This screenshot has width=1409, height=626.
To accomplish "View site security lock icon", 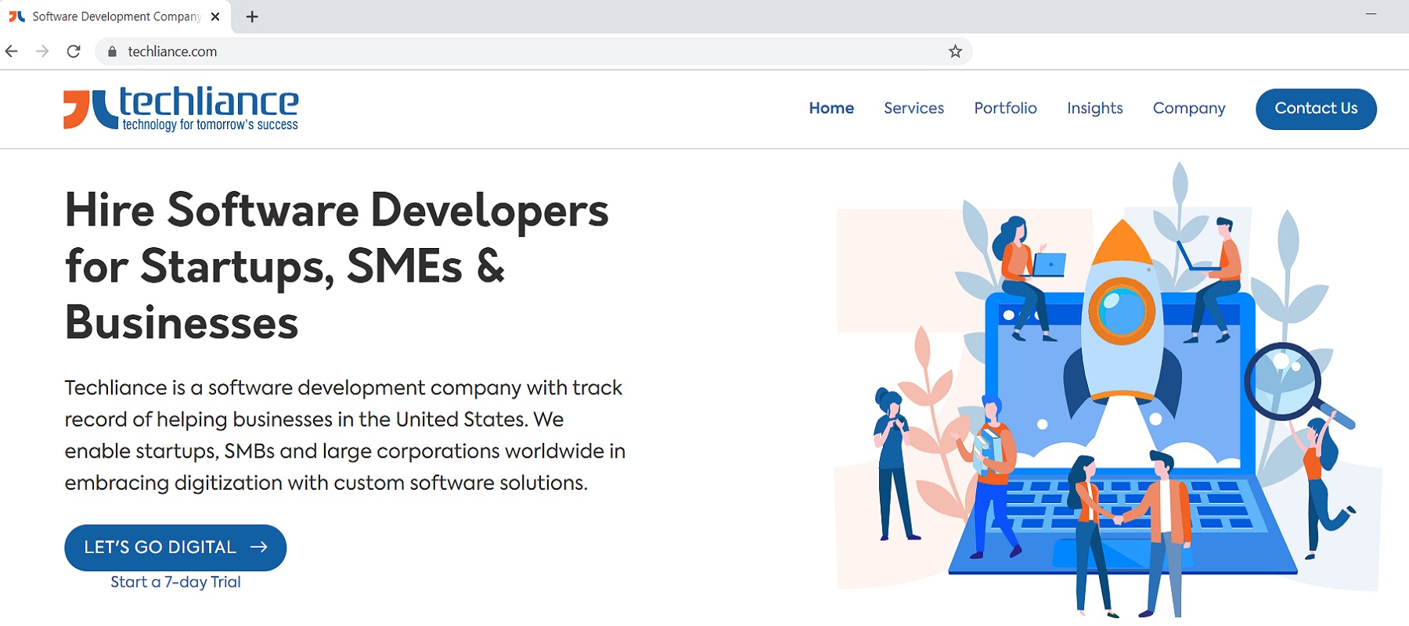I will (112, 52).
